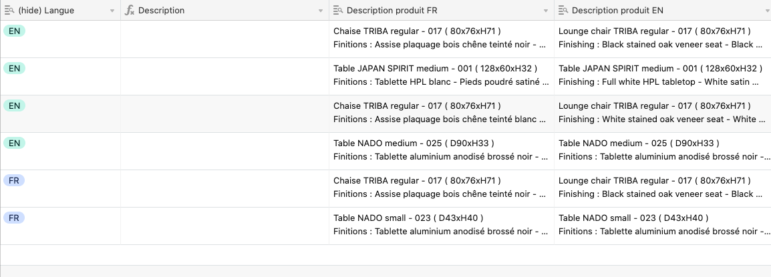Select empty Description cell in JAPAN SPIRIT row
This screenshot has width=771, height=277.
point(224,76)
